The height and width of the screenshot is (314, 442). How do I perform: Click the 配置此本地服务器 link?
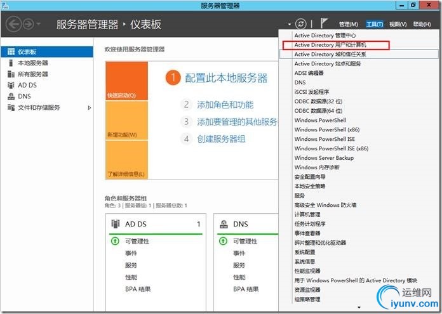coord(226,78)
